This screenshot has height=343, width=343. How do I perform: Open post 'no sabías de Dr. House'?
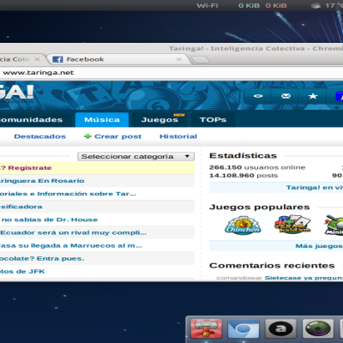(49, 220)
